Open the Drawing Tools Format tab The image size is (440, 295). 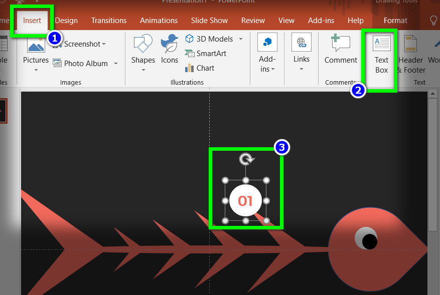(x=395, y=21)
